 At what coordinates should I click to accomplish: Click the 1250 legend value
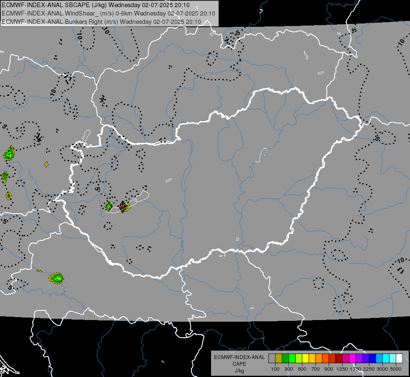pos(342,369)
